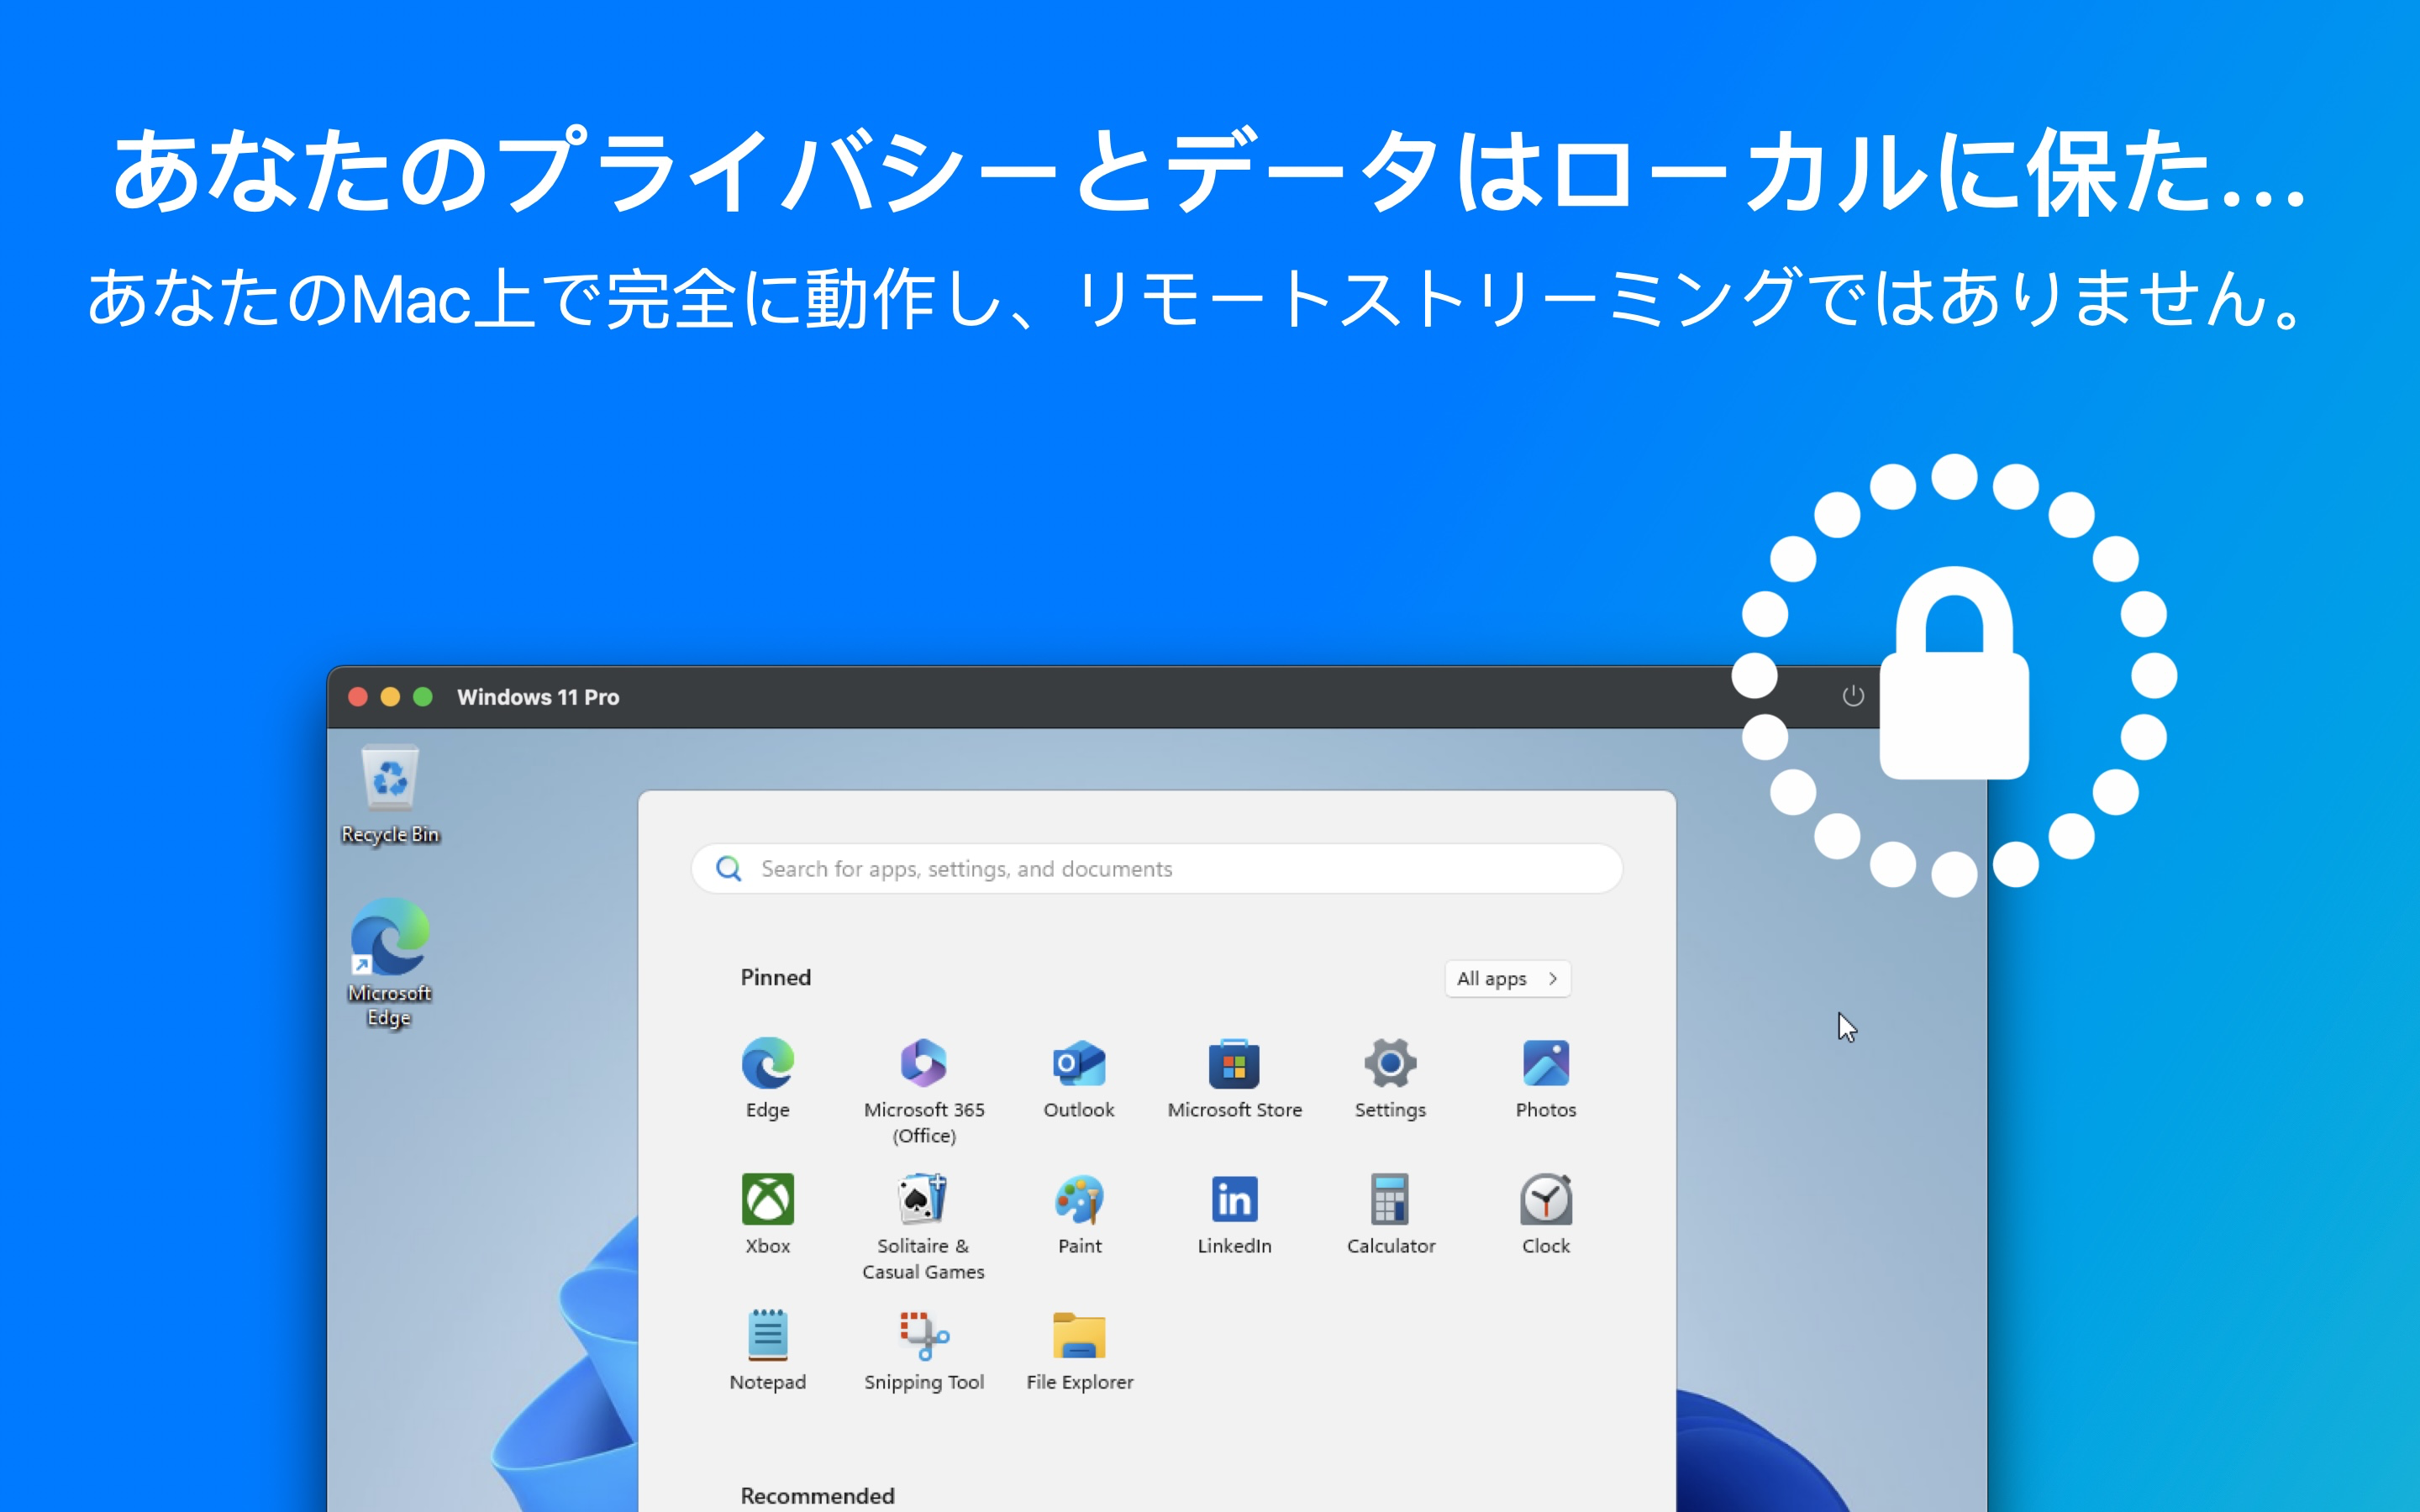Click the search magnifier icon
Screen dimensions: 2420x1512
[x=729, y=868]
